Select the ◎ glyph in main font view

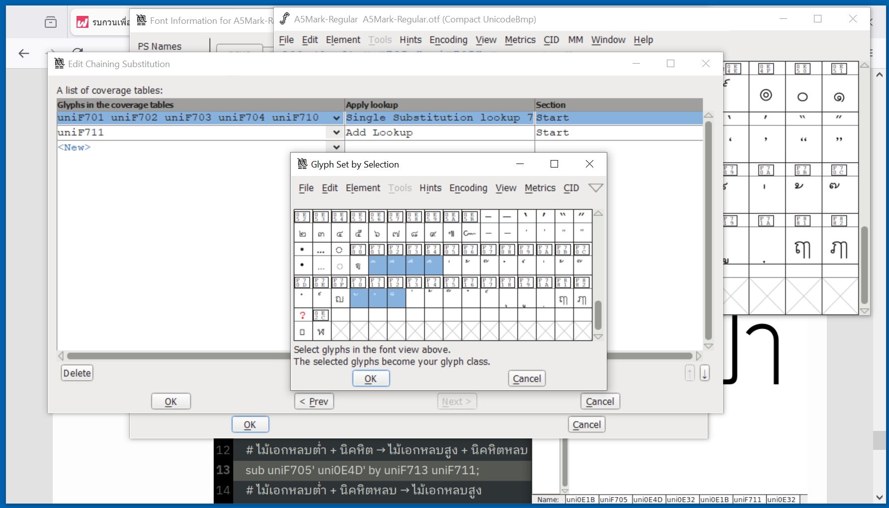(x=766, y=95)
